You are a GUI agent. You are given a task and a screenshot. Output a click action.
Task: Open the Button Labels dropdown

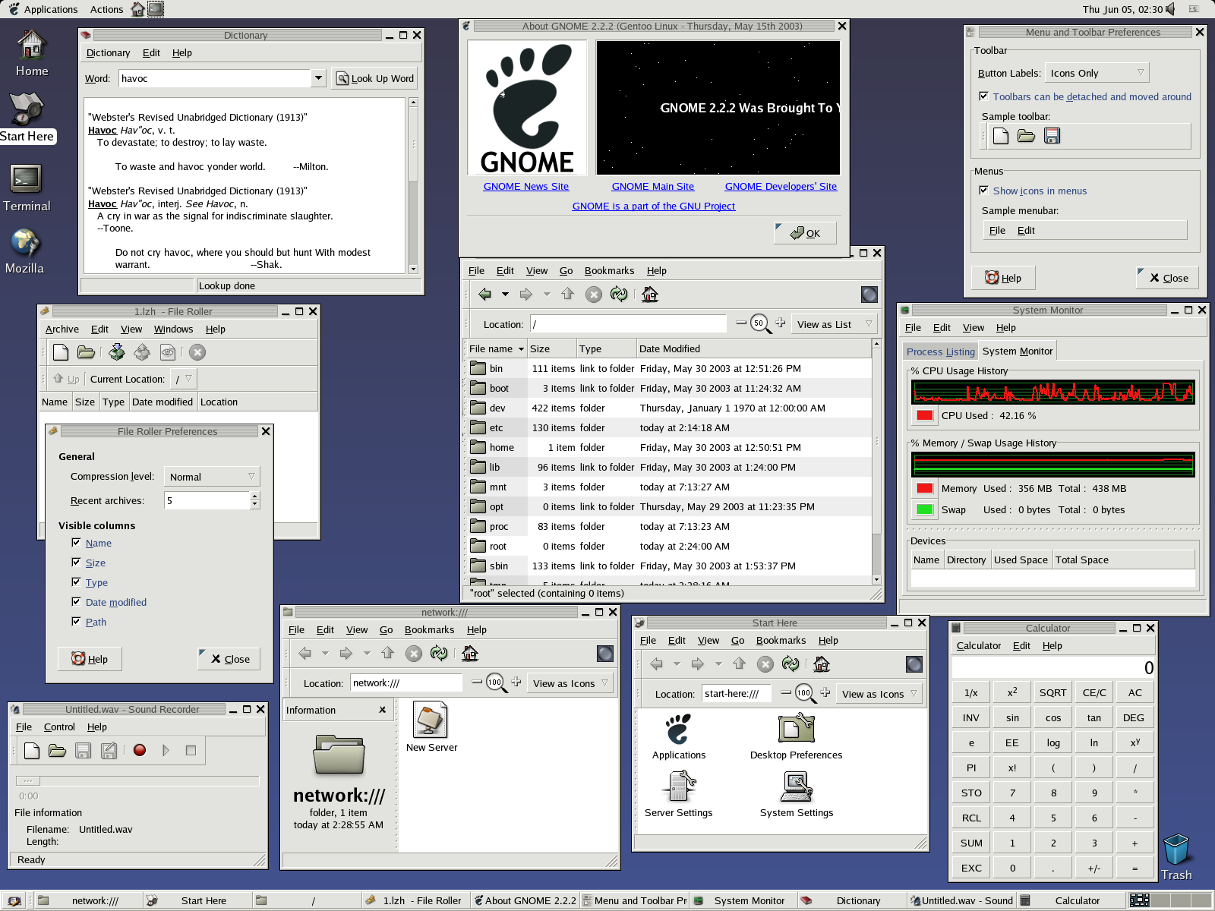click(1097, 74)
